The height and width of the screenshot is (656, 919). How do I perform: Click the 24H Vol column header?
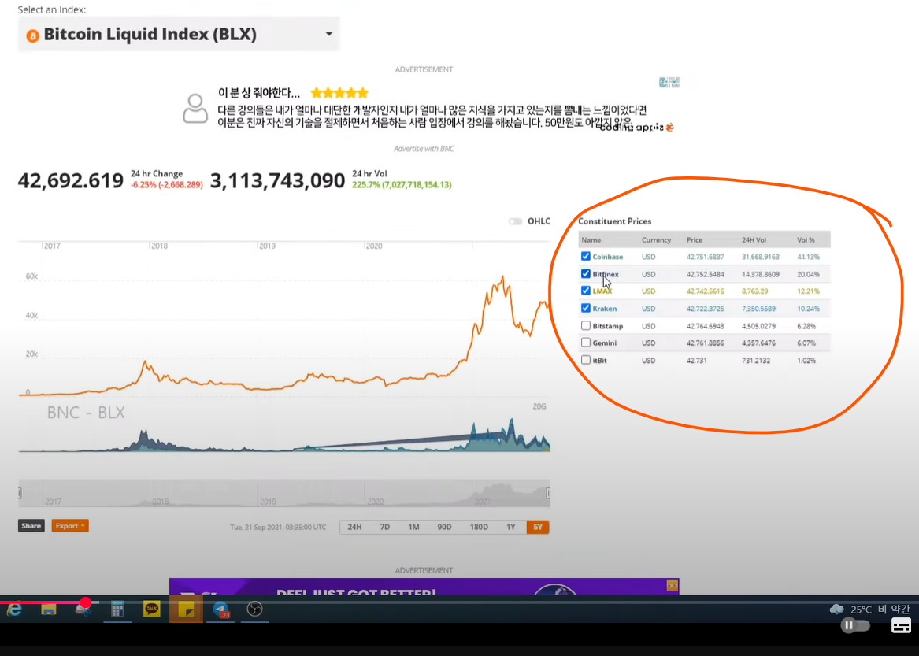coord(754,239)
